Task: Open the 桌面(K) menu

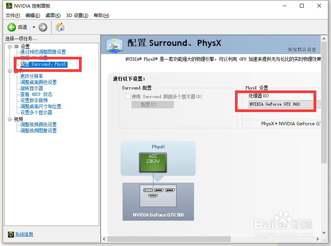Action: coord(53,16)
